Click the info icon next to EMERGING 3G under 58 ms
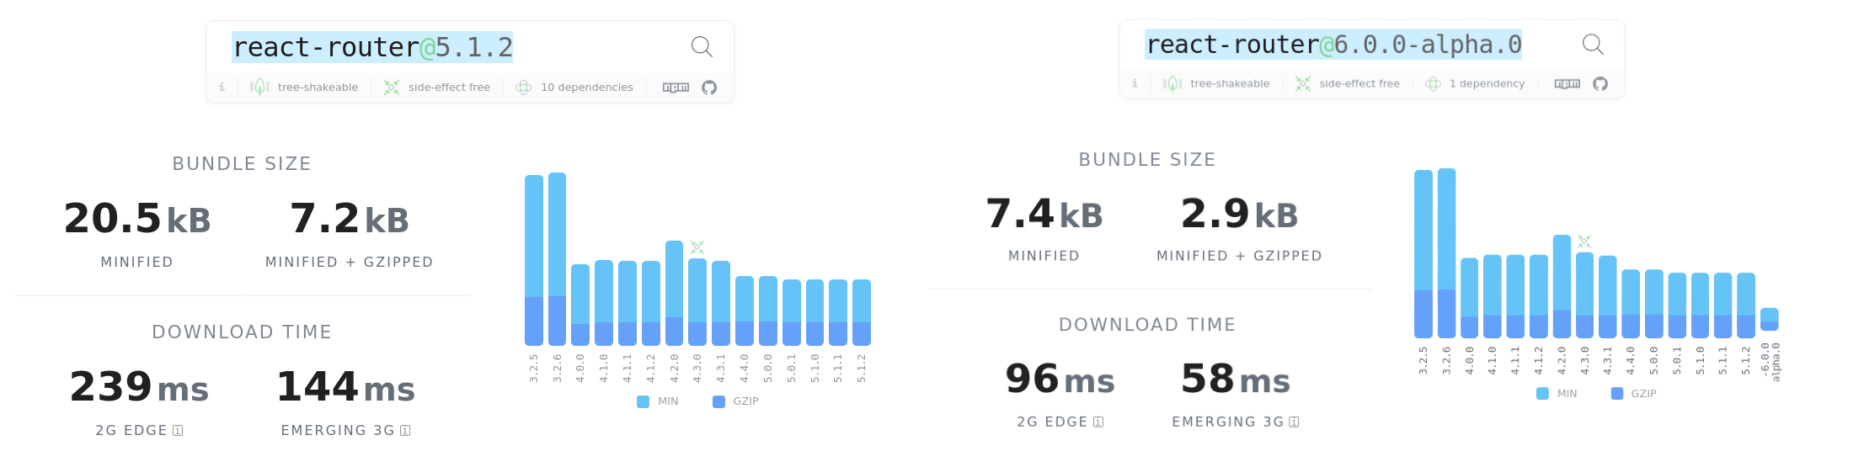This screenshot has width=1864, height=462. point(1295,422)
